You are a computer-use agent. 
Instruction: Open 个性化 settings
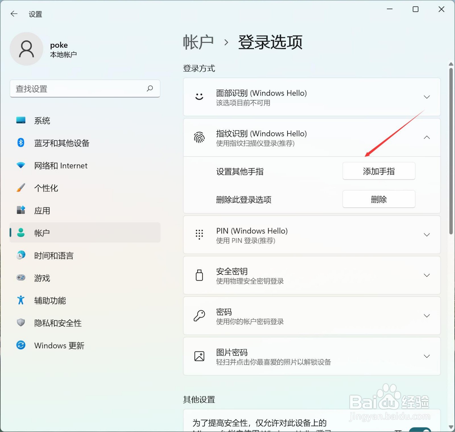tap(85, 188)
